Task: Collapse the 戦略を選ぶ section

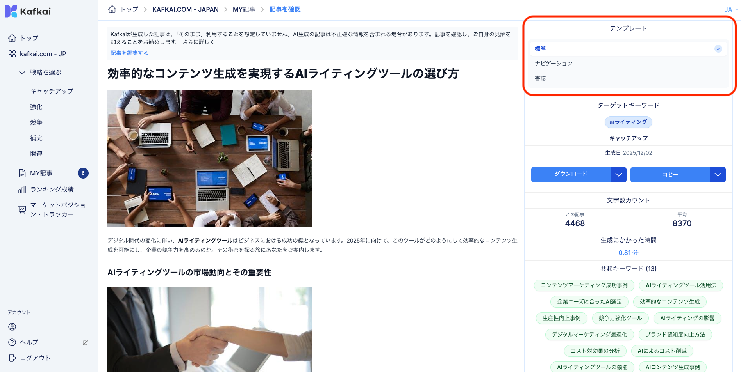Action: [x=22, y=73]
